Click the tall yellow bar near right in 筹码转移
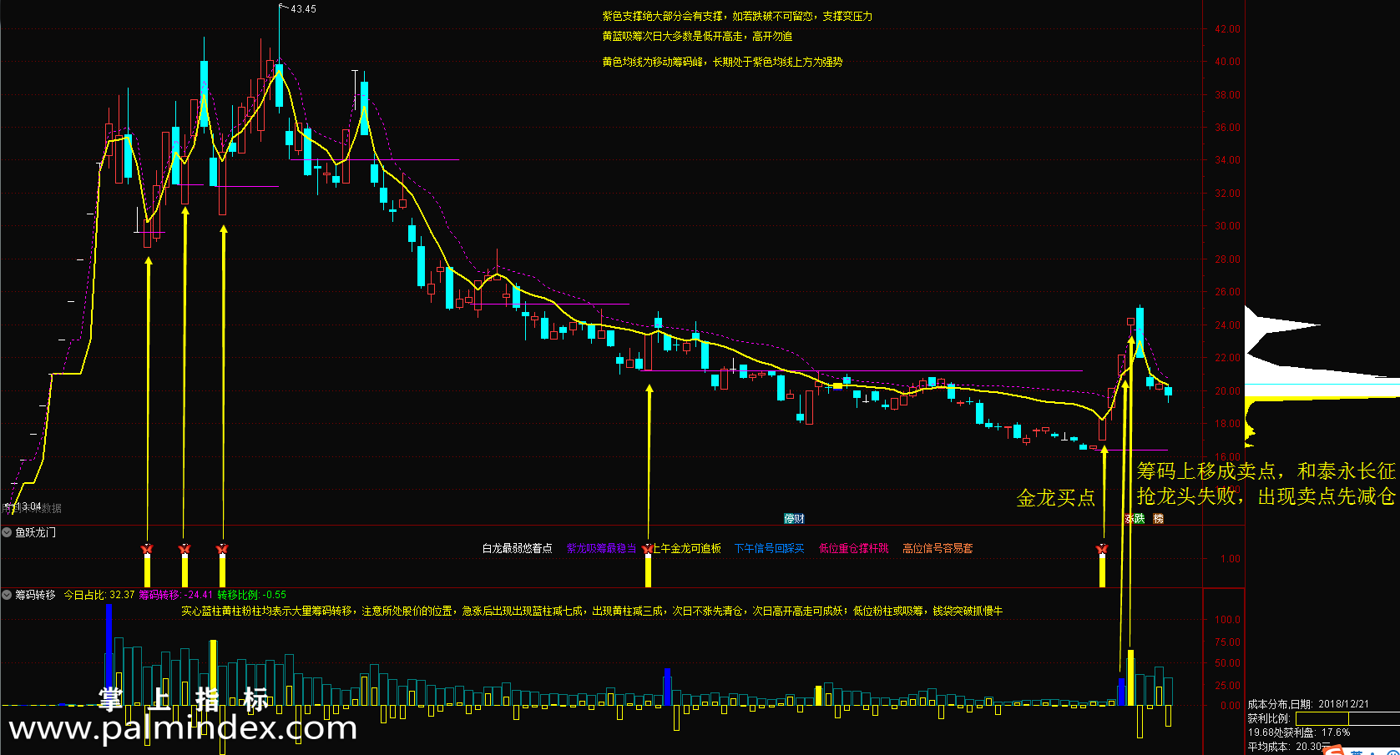The height and width of the screenshot is (755, 1400). coord(1130,677)
